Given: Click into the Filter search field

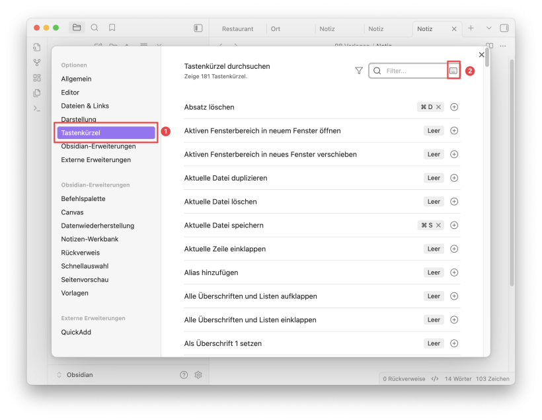Looking at the screenshot, I should [x=414, y=71].
